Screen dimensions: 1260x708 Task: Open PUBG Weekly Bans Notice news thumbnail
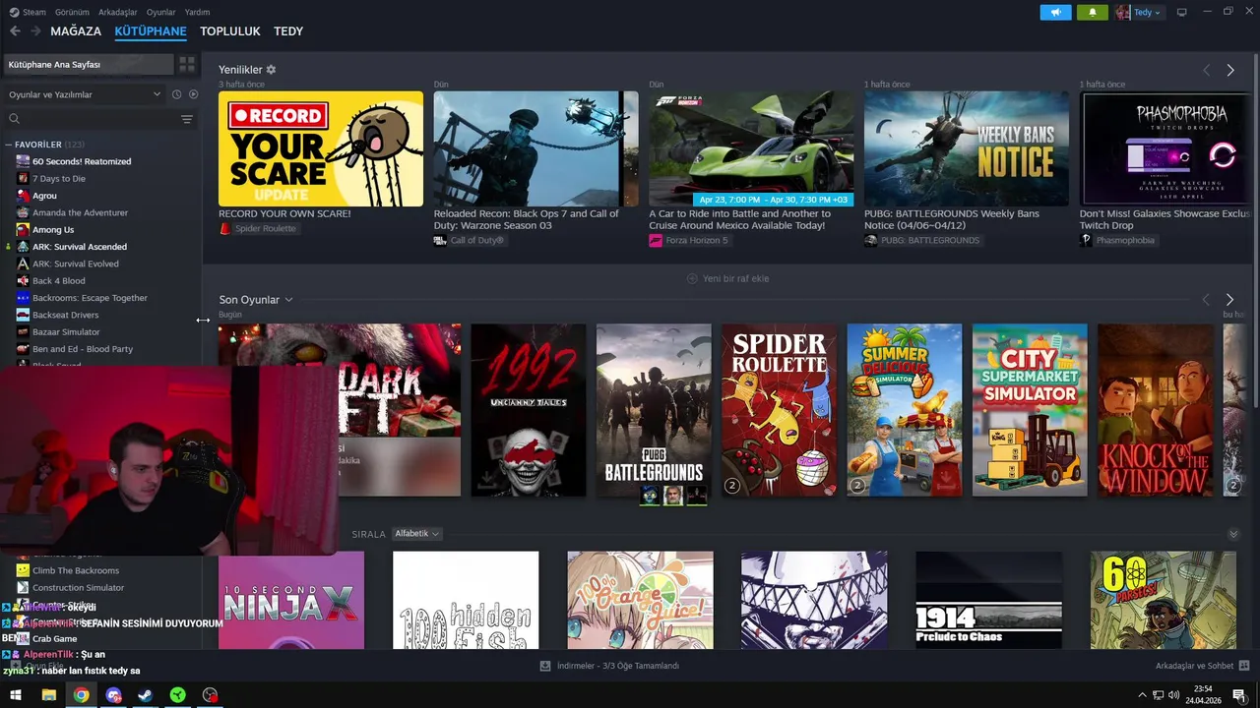point(967,148)
